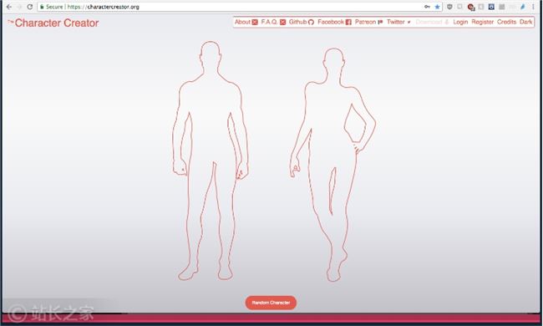
Task: Expand the Twitter dropdown arrow
Action: pos(409,23)
